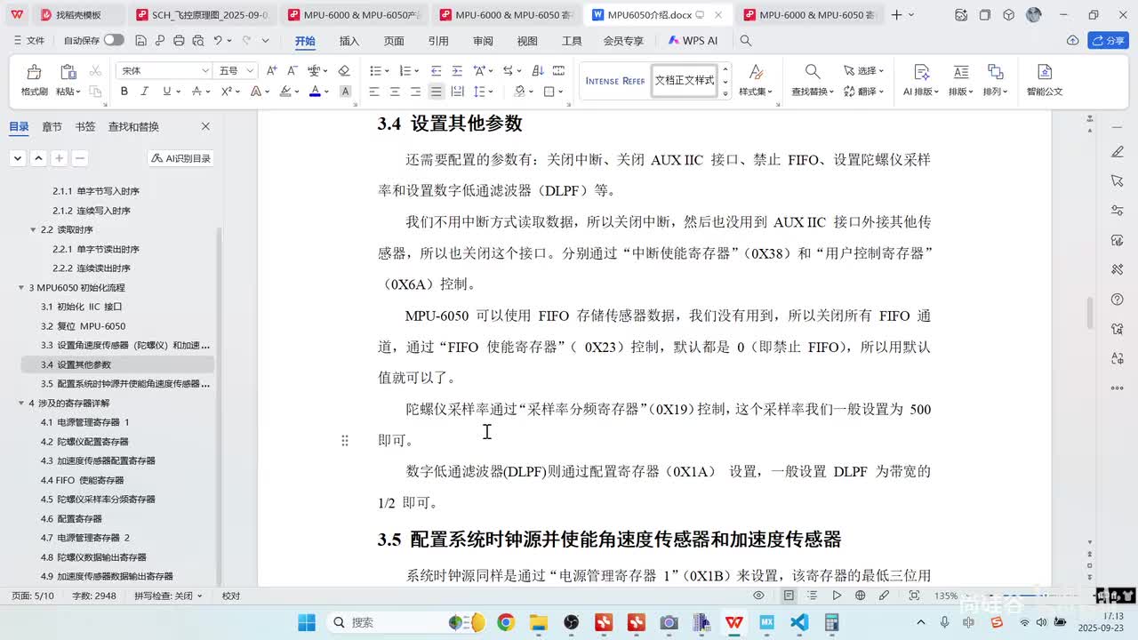Switch to web layout globe icon
This screenshot has width=1138, height=640.
point(860,596)
